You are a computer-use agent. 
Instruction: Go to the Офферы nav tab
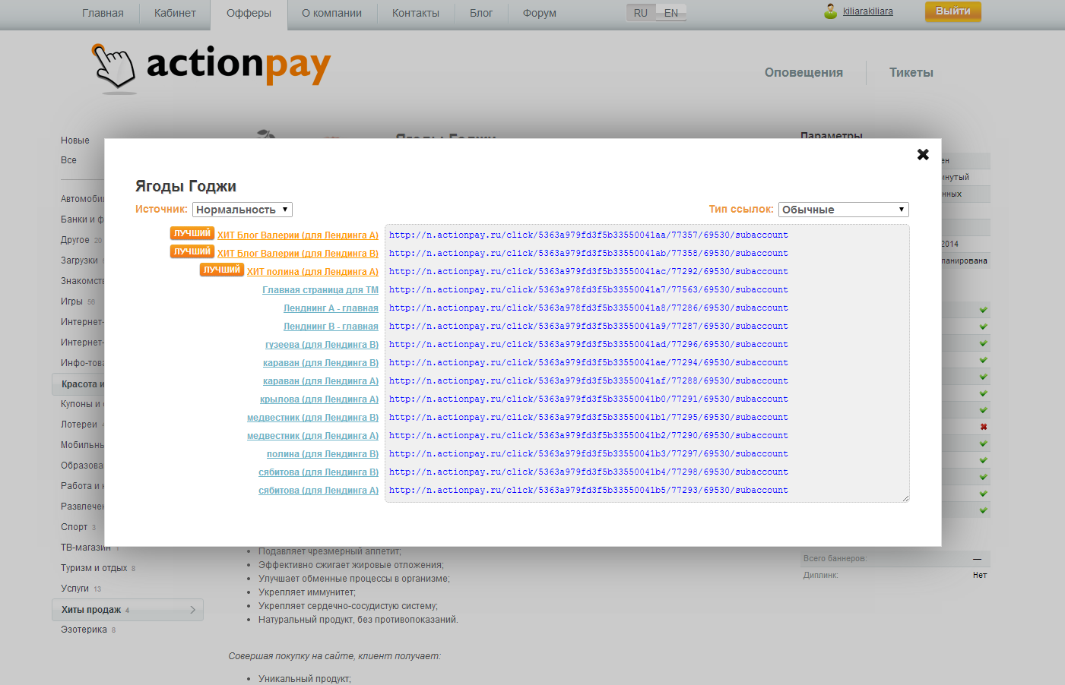pos(249,13)
